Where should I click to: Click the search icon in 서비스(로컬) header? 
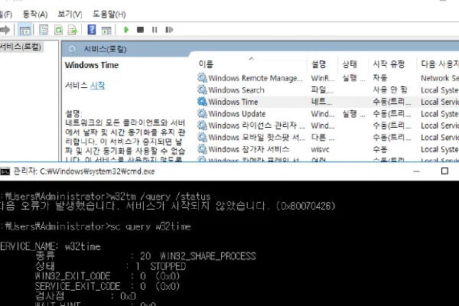tap(73, 49)
